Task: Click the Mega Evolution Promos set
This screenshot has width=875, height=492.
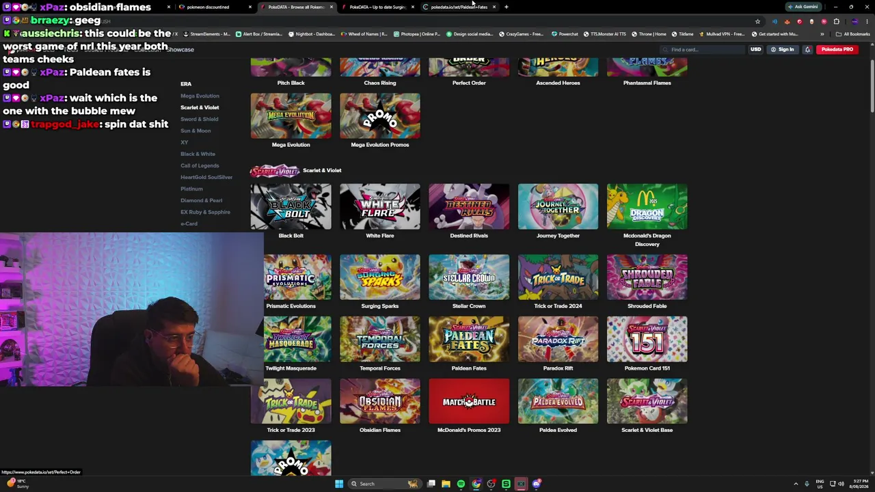Action: (x=380, y=116)
